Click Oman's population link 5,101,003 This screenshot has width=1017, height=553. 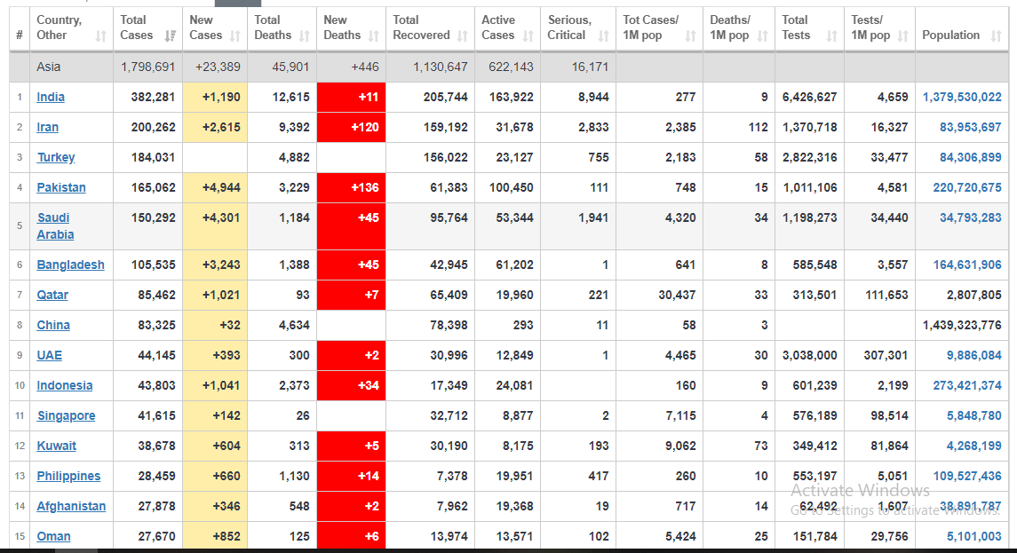pos(974,536)
